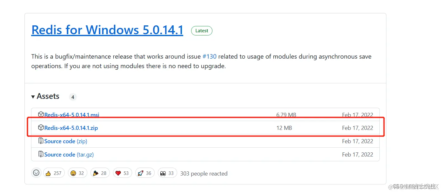Toggle thumbs up reaction with 257
This screenshot has height=192, width=441.
point(54,173)
